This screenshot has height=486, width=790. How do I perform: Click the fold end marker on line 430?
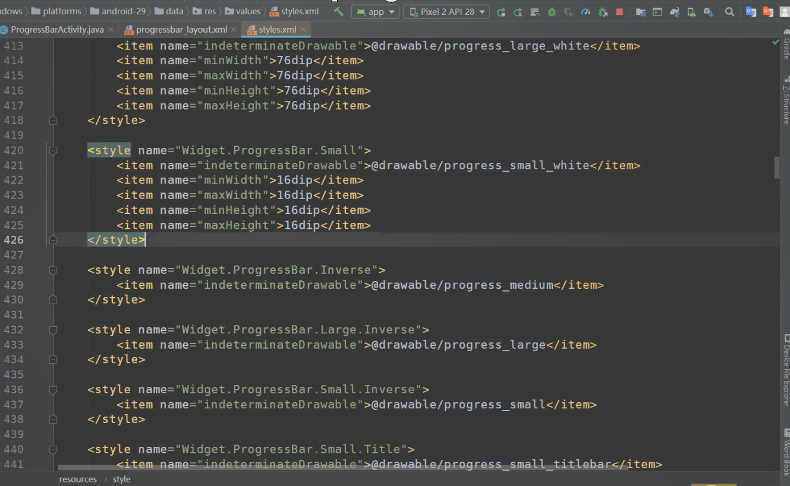[53, 299]
